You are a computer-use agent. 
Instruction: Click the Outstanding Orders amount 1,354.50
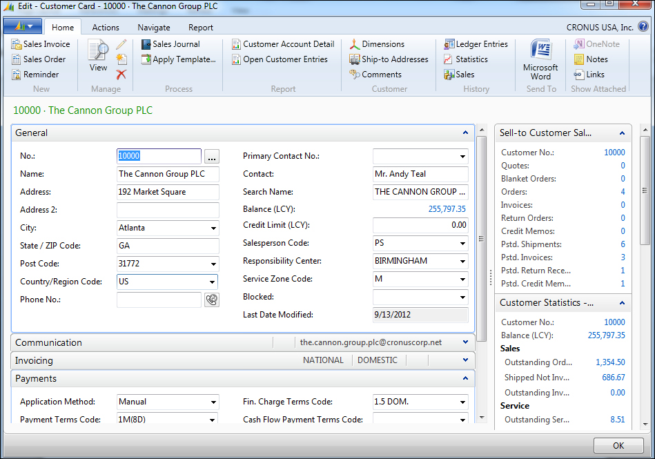coord(610,362)
